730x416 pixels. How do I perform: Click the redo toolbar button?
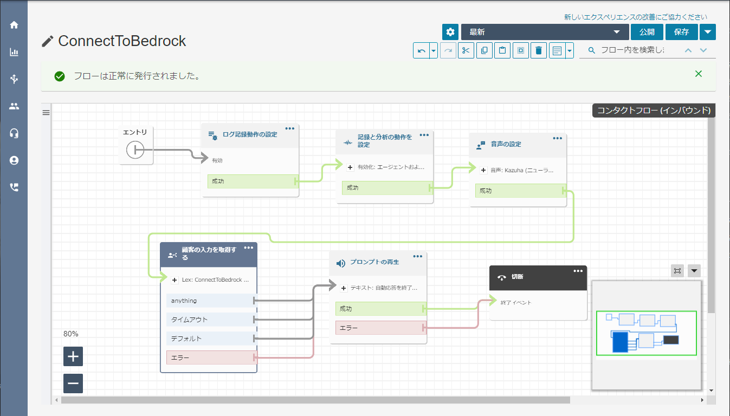pos(448,50)
